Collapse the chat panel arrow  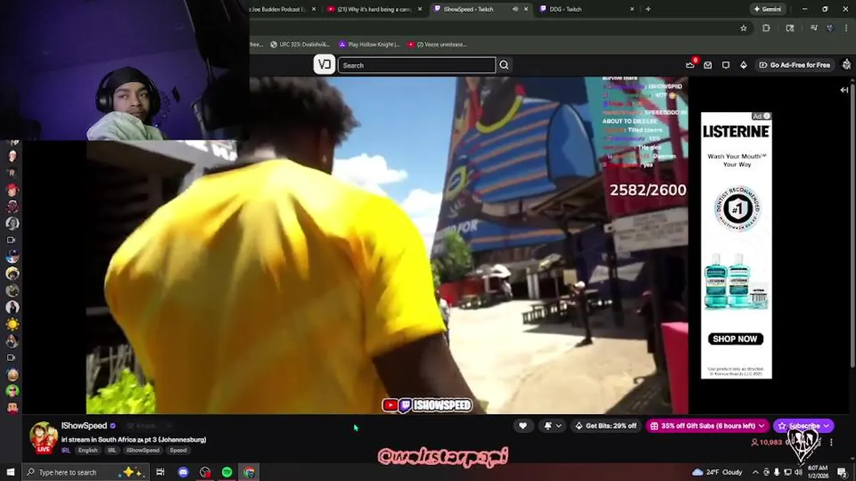pos(844,90)
